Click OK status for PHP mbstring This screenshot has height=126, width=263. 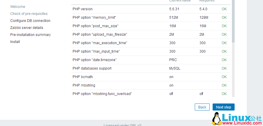point(224,85)
